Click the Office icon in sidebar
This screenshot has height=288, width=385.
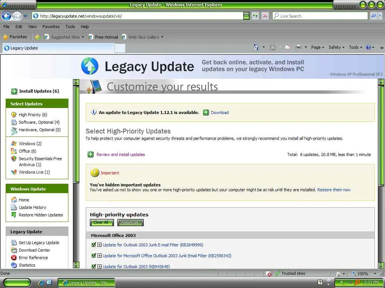14,151
